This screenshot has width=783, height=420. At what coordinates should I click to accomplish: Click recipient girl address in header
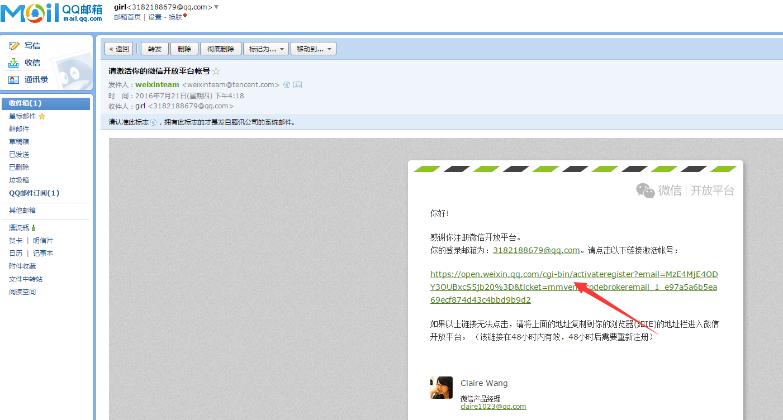(184, 106)
